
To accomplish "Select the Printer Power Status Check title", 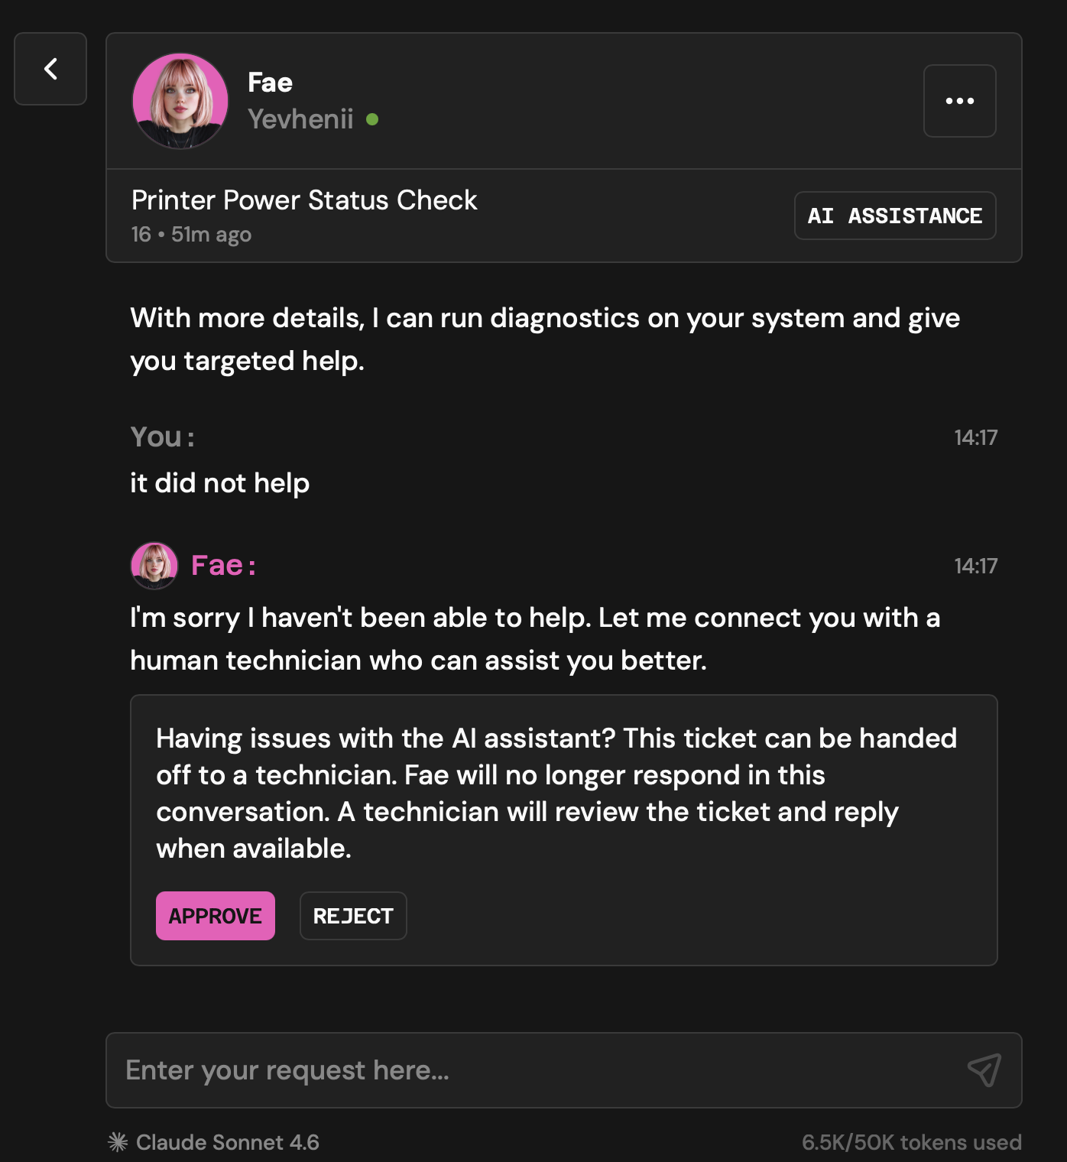I will click(304, 200).
